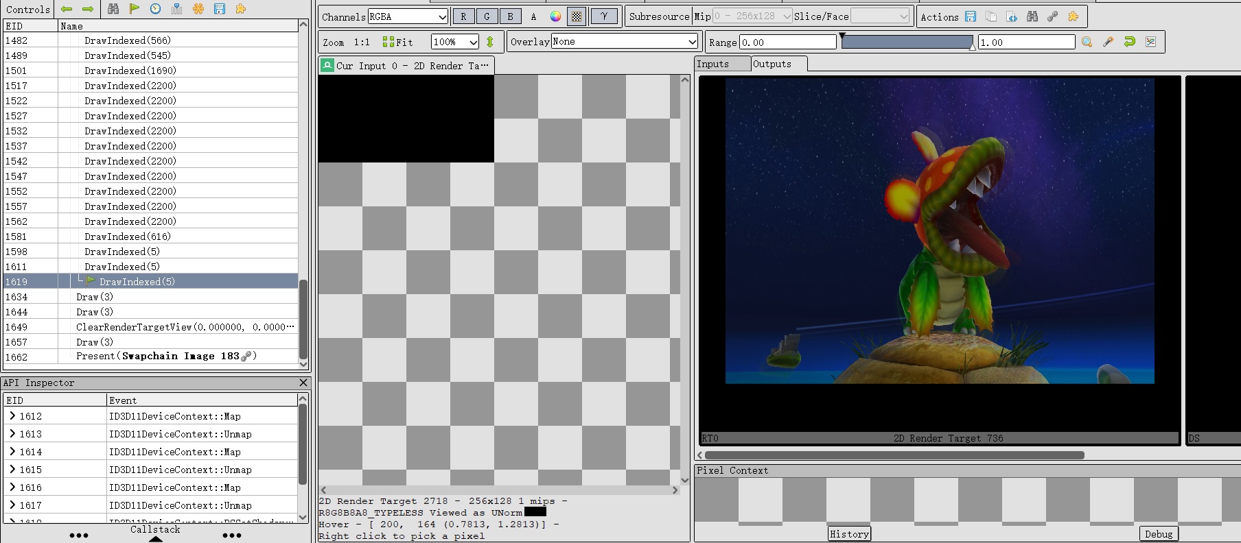
Task: Toggle histogram display icon
Action: pyautogui.click(x=1151, y=42)
